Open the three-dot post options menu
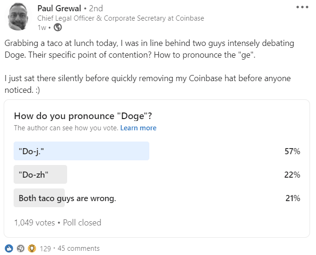This screenshot has width=316, height=255. pos(303,7)
